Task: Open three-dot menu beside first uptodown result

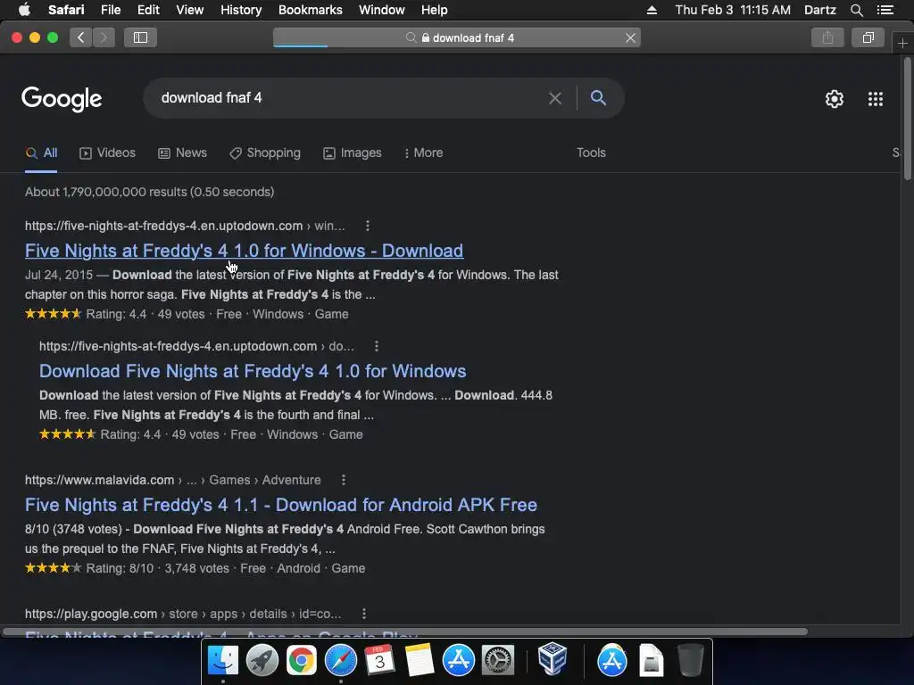Action: point(367,226)
